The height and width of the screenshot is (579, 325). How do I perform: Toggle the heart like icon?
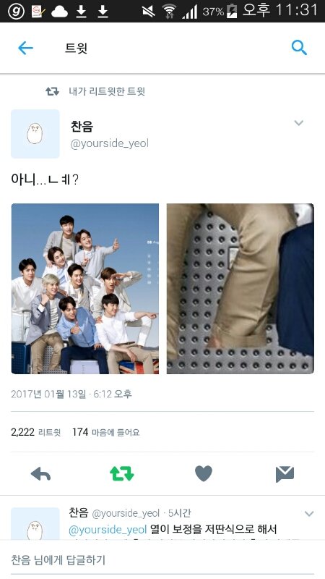coord(204,474)
